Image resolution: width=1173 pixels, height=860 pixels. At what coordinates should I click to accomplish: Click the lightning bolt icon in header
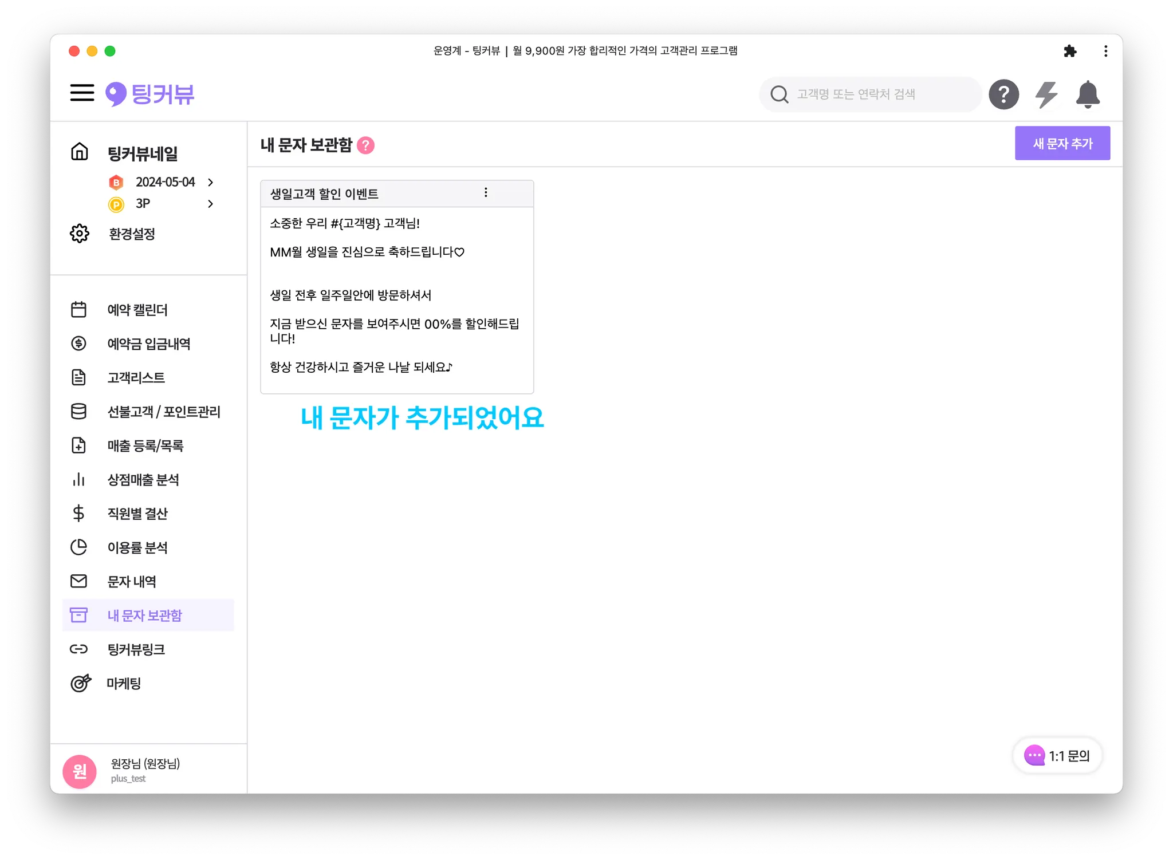1046,94
